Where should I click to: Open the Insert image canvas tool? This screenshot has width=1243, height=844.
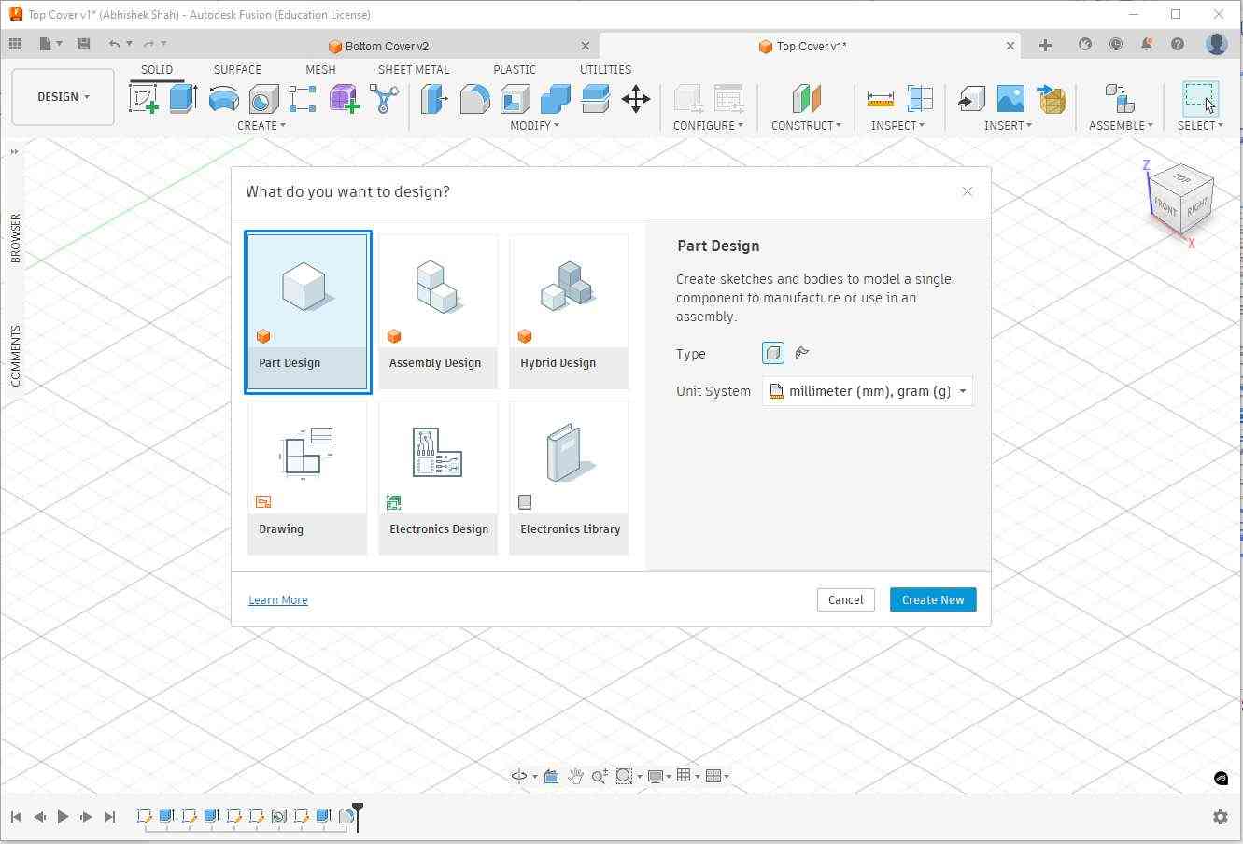[1010, 98]
